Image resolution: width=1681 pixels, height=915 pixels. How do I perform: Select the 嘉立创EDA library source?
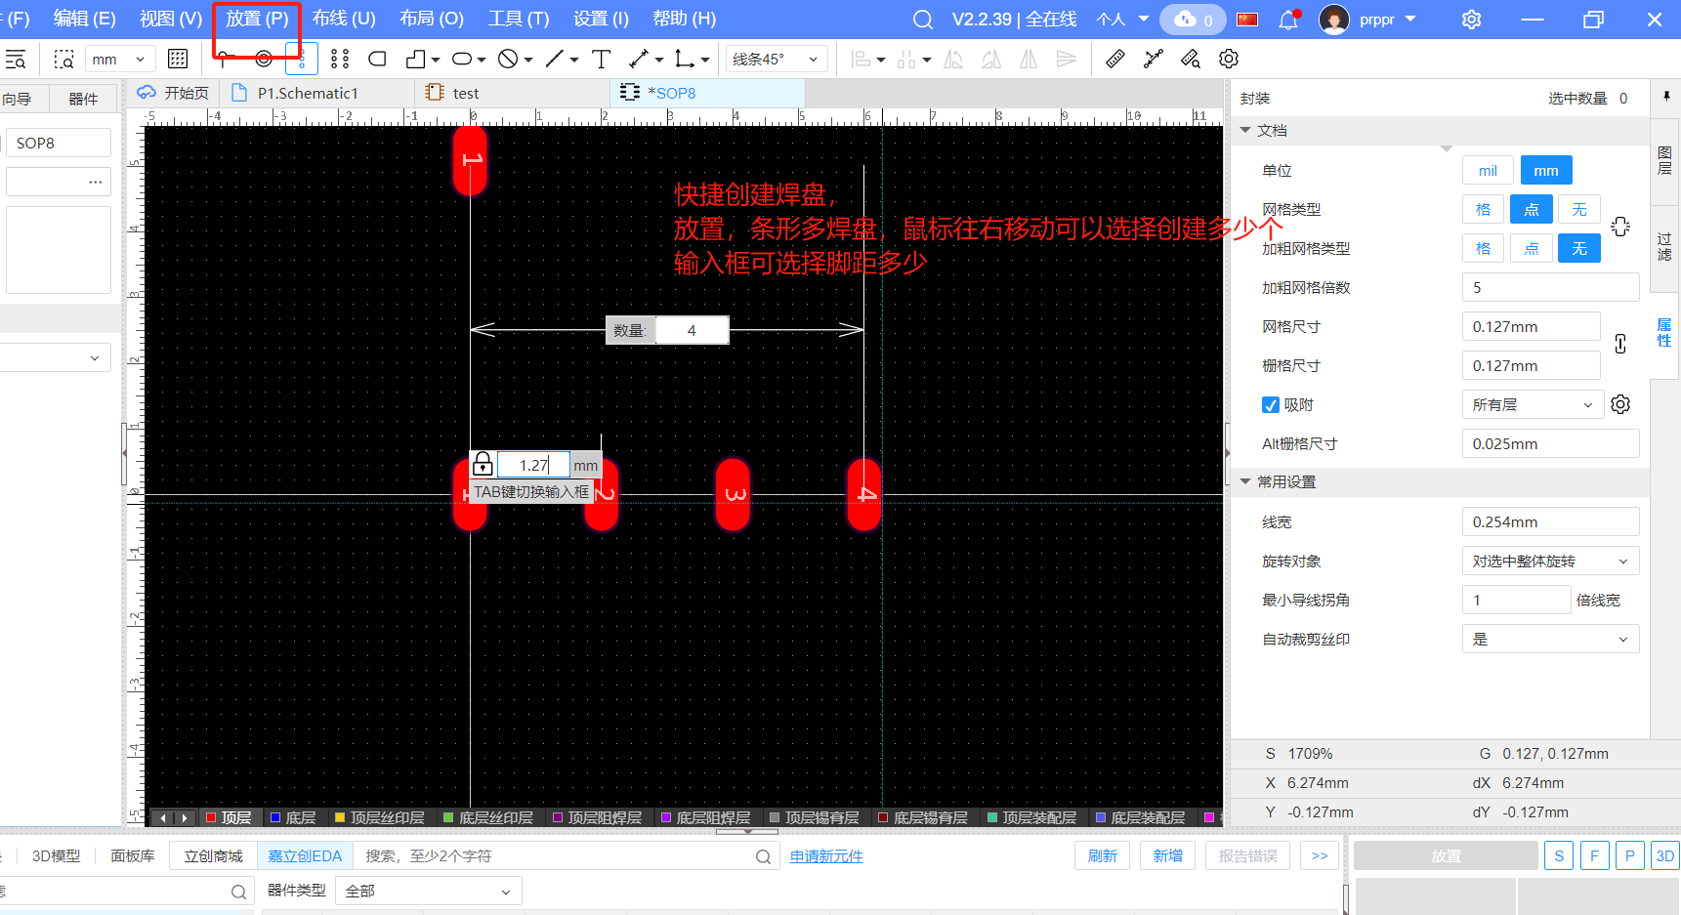[x=305, y=855]
